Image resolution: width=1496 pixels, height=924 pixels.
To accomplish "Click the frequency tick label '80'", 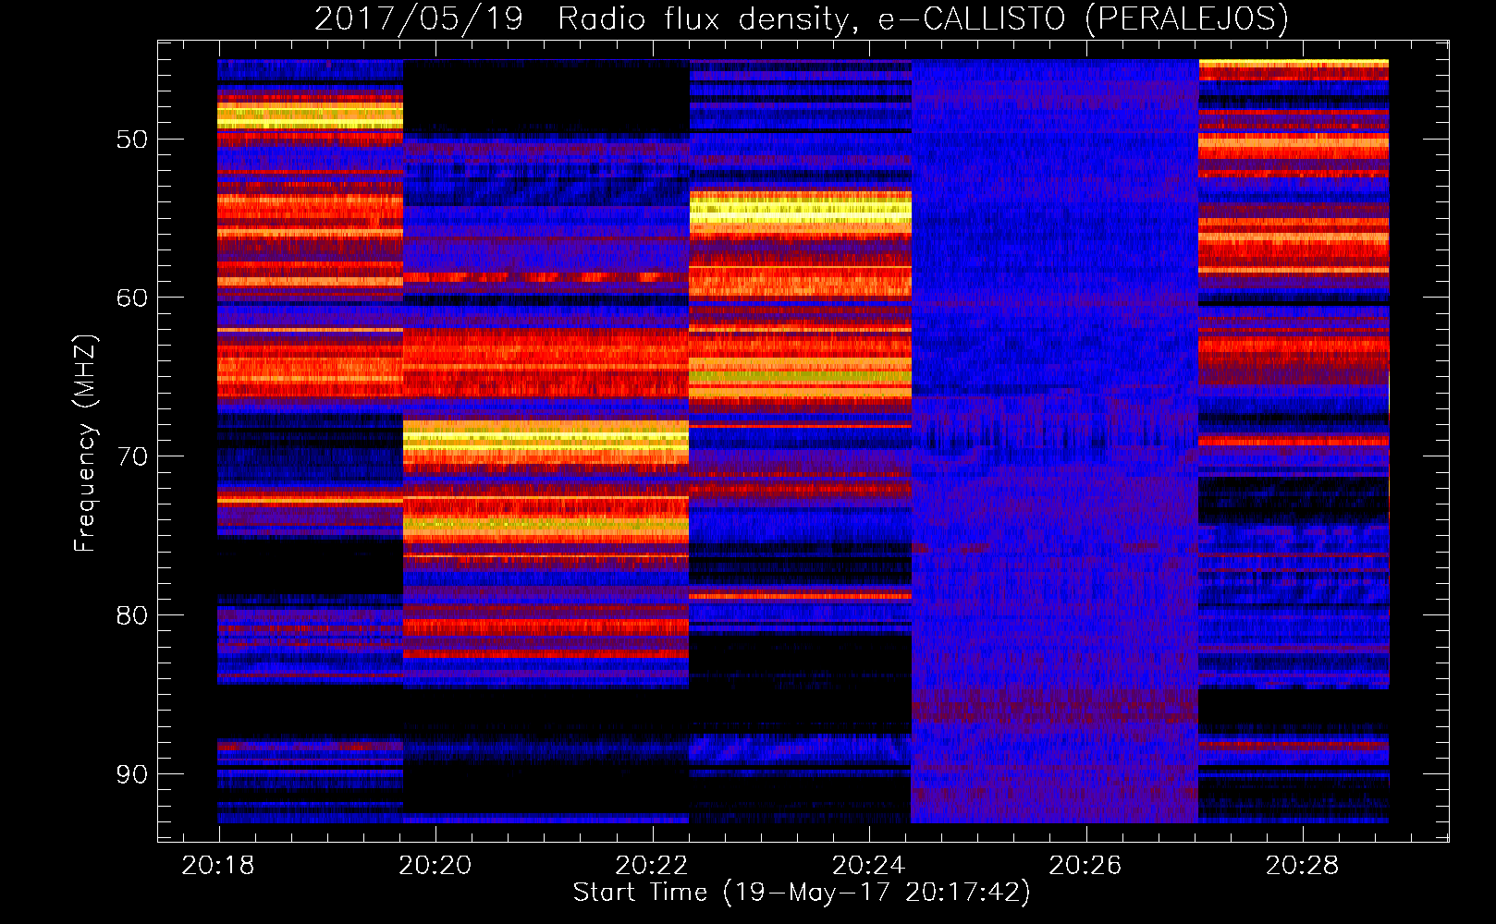I will coord(131,615).
